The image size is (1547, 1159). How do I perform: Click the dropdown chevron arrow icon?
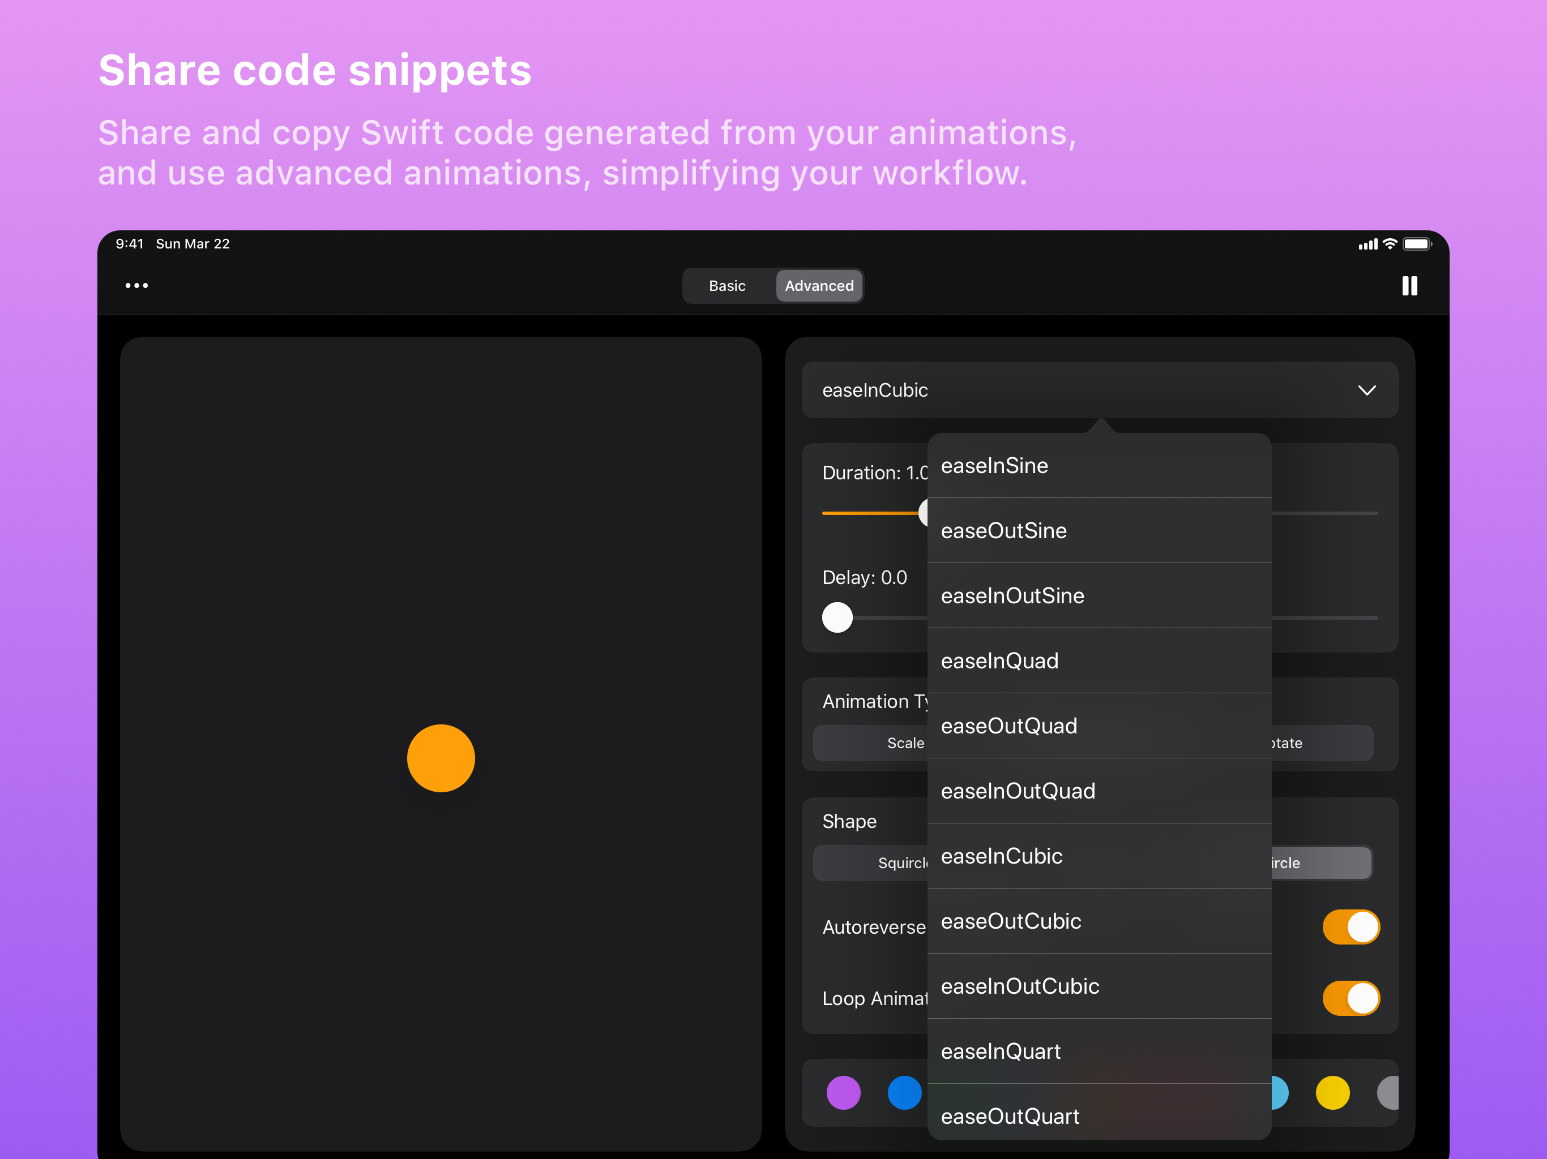coord(1366,390)
